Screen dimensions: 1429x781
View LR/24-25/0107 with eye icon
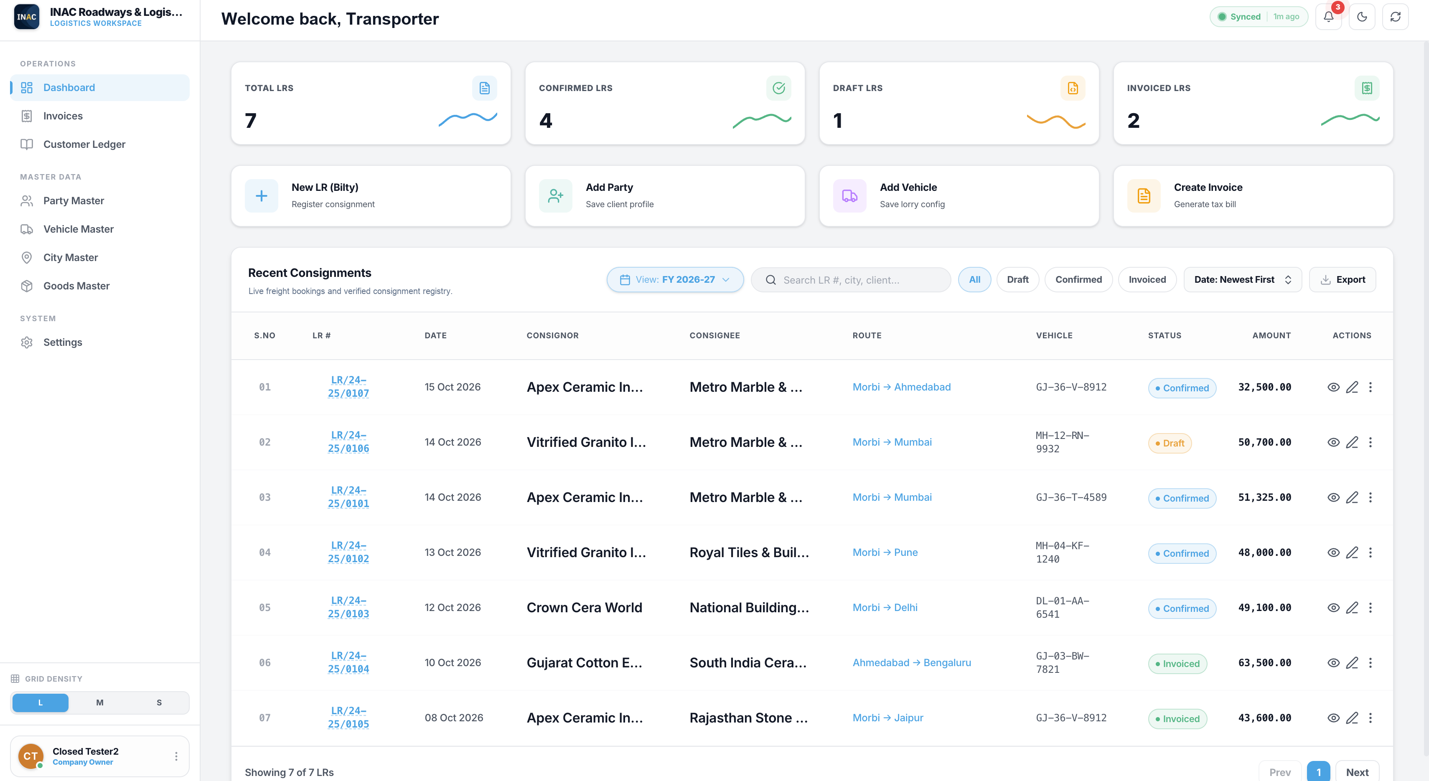tap(1334, 387)
